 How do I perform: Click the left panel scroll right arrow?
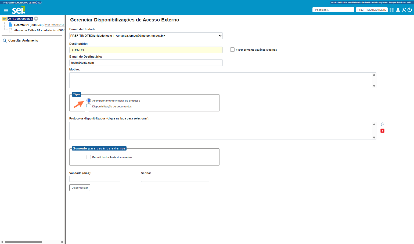tap(62, 242)
